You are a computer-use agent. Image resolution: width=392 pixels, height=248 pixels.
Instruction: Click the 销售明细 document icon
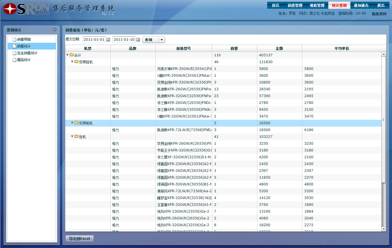coord(14,39)
